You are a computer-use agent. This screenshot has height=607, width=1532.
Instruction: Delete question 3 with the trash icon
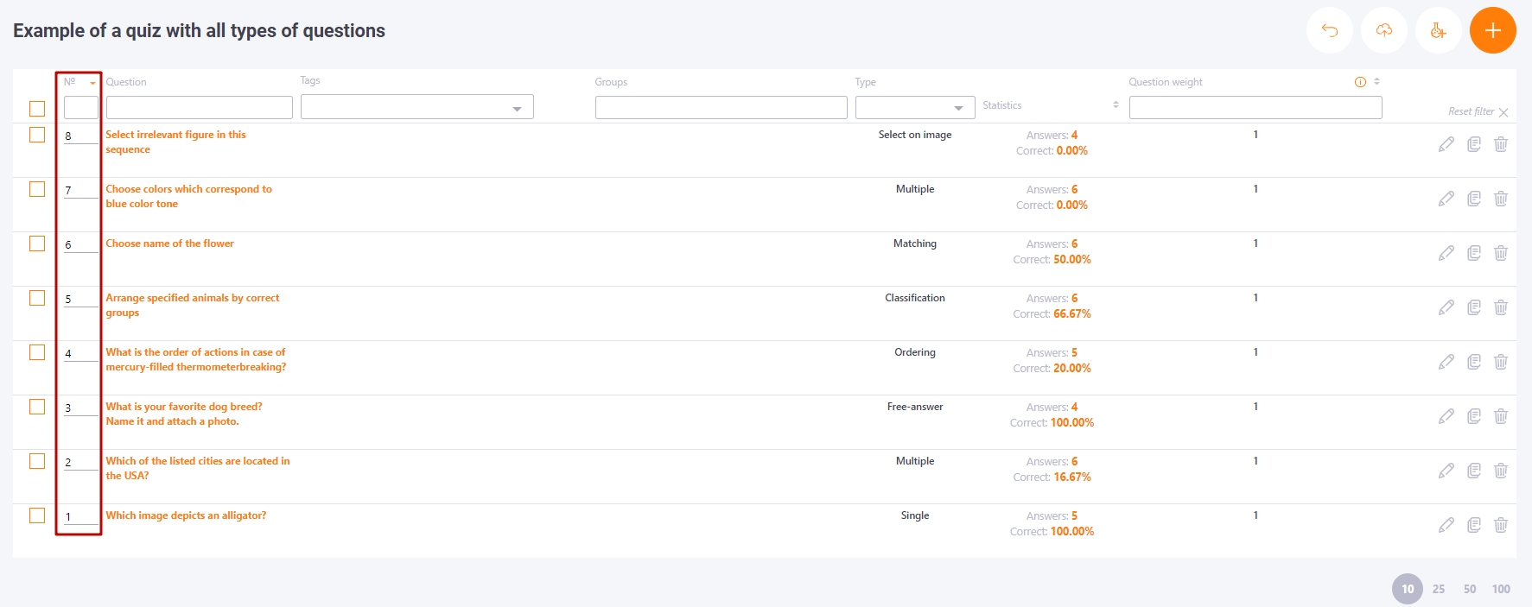click(x=1501, y=416)
